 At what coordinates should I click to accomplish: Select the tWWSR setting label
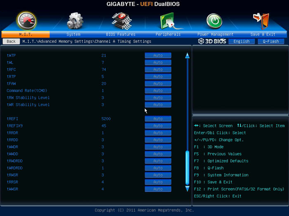click(x=12, y=189)
